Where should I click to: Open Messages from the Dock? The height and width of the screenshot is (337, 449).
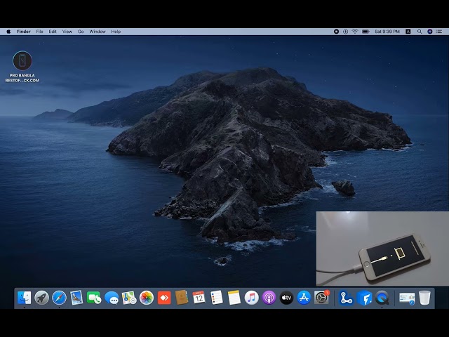click(112, 298)
